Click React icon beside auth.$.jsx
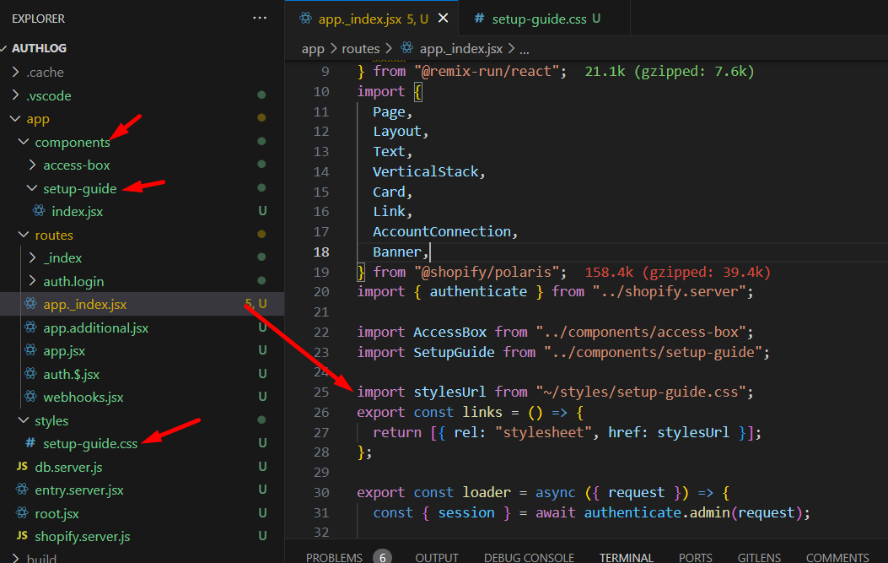The height and width of the screenshot is (563, 888). click(x=30, y=374)
